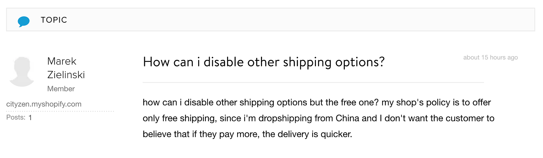
Task: Click the word 'Marek' in the author name
Action: pos(62,61)
